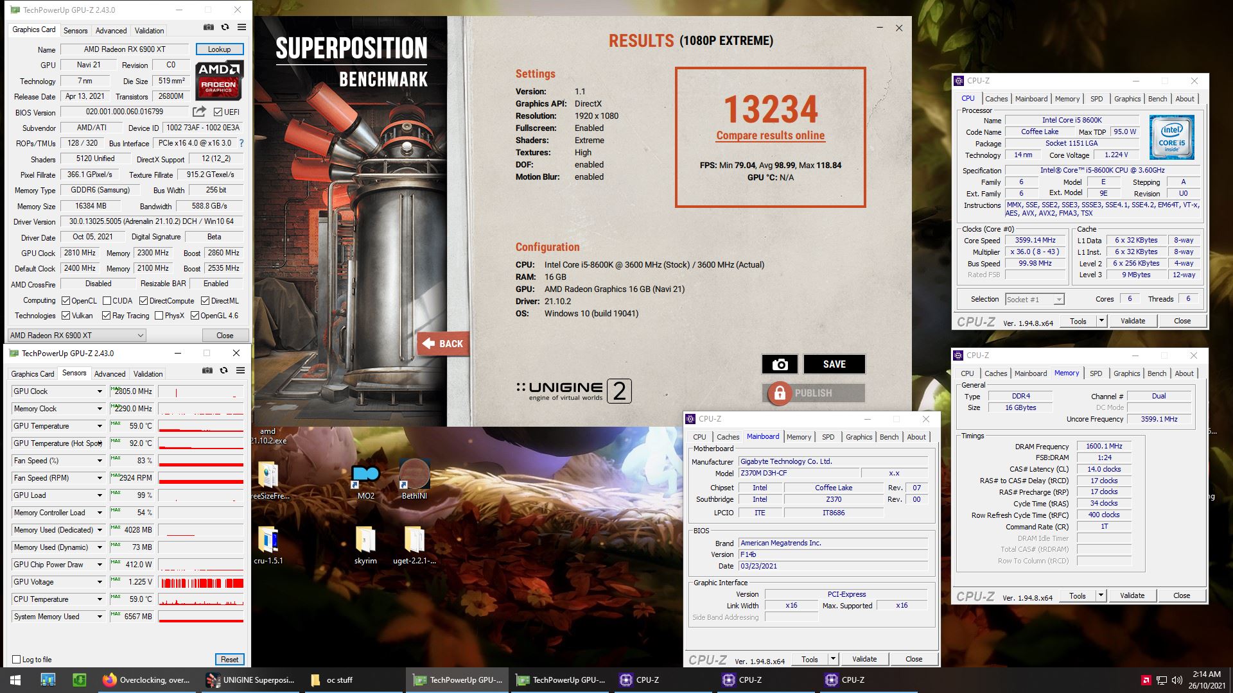
Task: Open the uget-2.2.1 desktop folder
Action: 414,544
